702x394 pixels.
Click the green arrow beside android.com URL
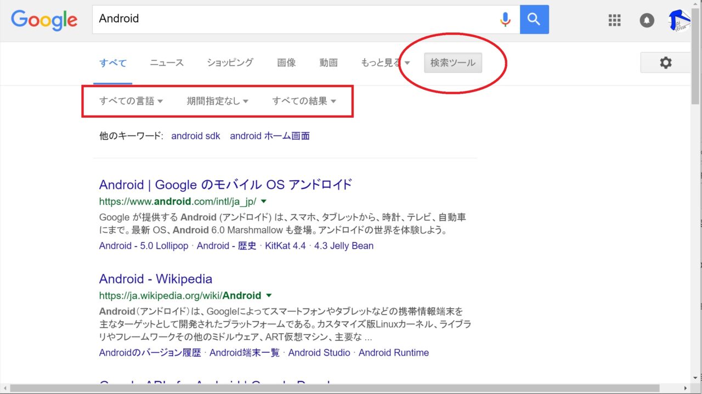pyautogui.click(x=264, y=201)
